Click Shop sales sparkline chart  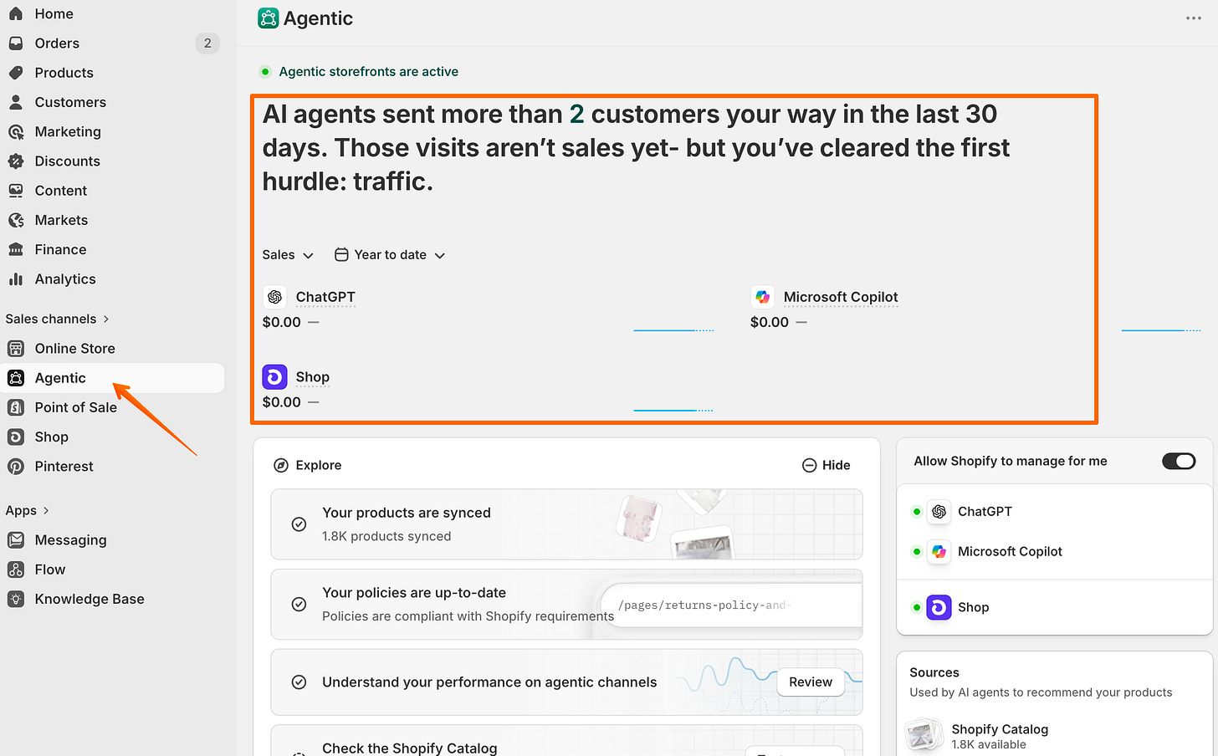coord(673,410)
